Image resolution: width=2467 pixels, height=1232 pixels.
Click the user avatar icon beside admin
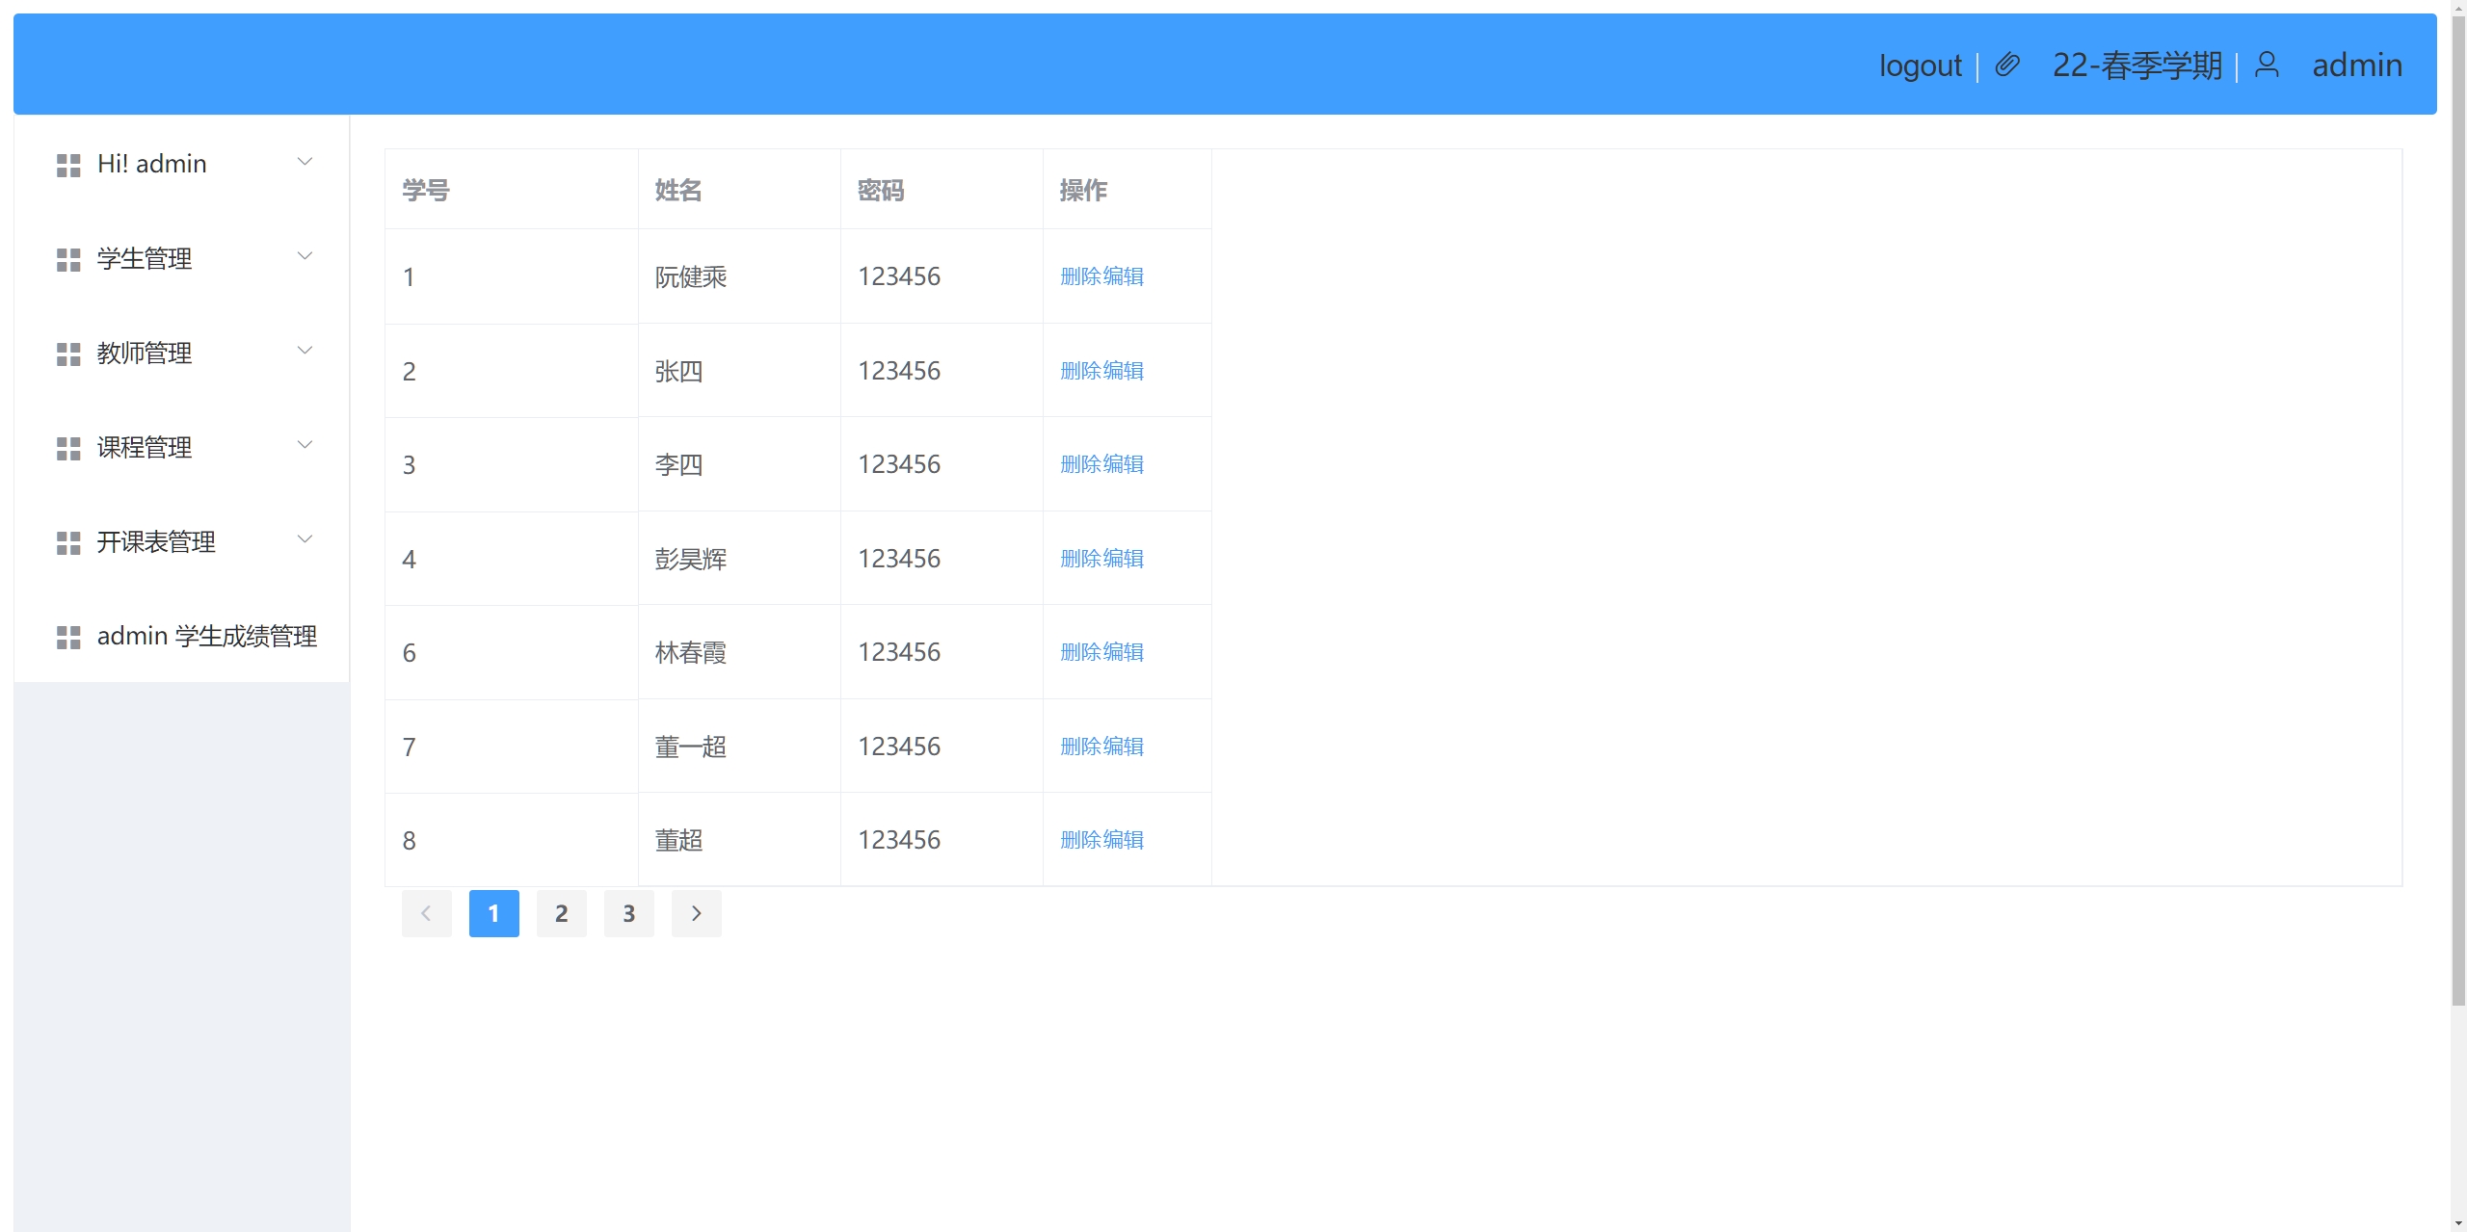2268,65
